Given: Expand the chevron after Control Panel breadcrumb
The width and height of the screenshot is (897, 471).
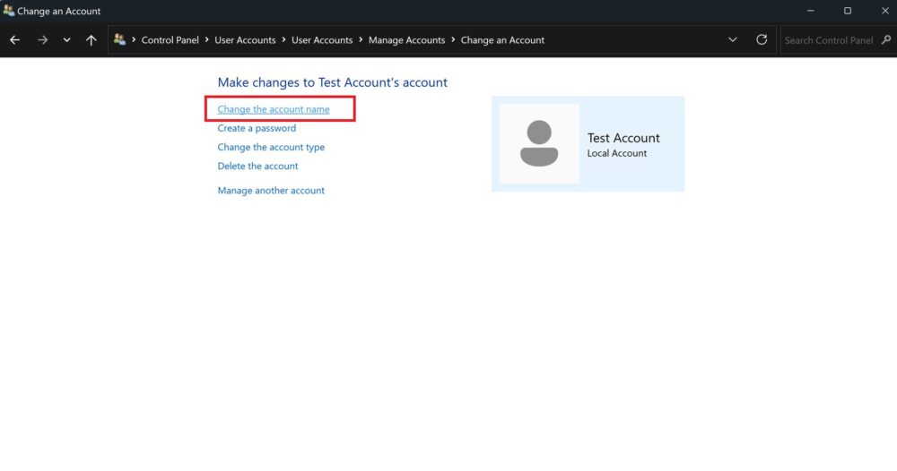Looking at the screenshot, I should click(x=207, y=40).
